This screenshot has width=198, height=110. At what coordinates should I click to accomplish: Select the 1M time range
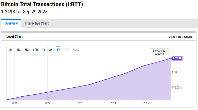[10, 50]
